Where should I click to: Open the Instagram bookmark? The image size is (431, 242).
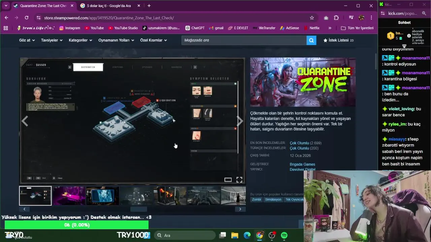click(x=70, y=28)
